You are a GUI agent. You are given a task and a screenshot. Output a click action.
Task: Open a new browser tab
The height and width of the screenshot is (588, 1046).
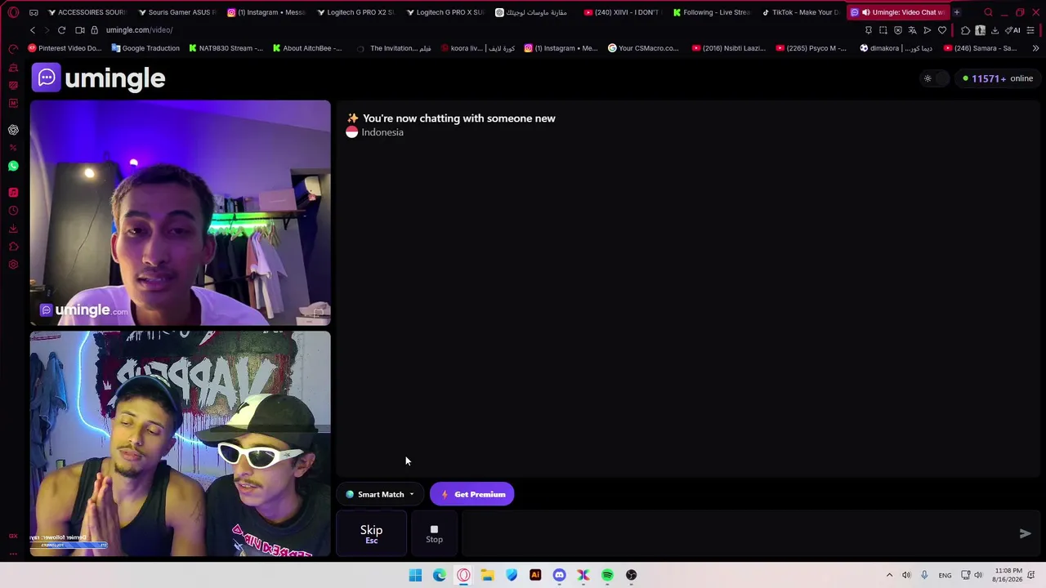click(957, 12)
